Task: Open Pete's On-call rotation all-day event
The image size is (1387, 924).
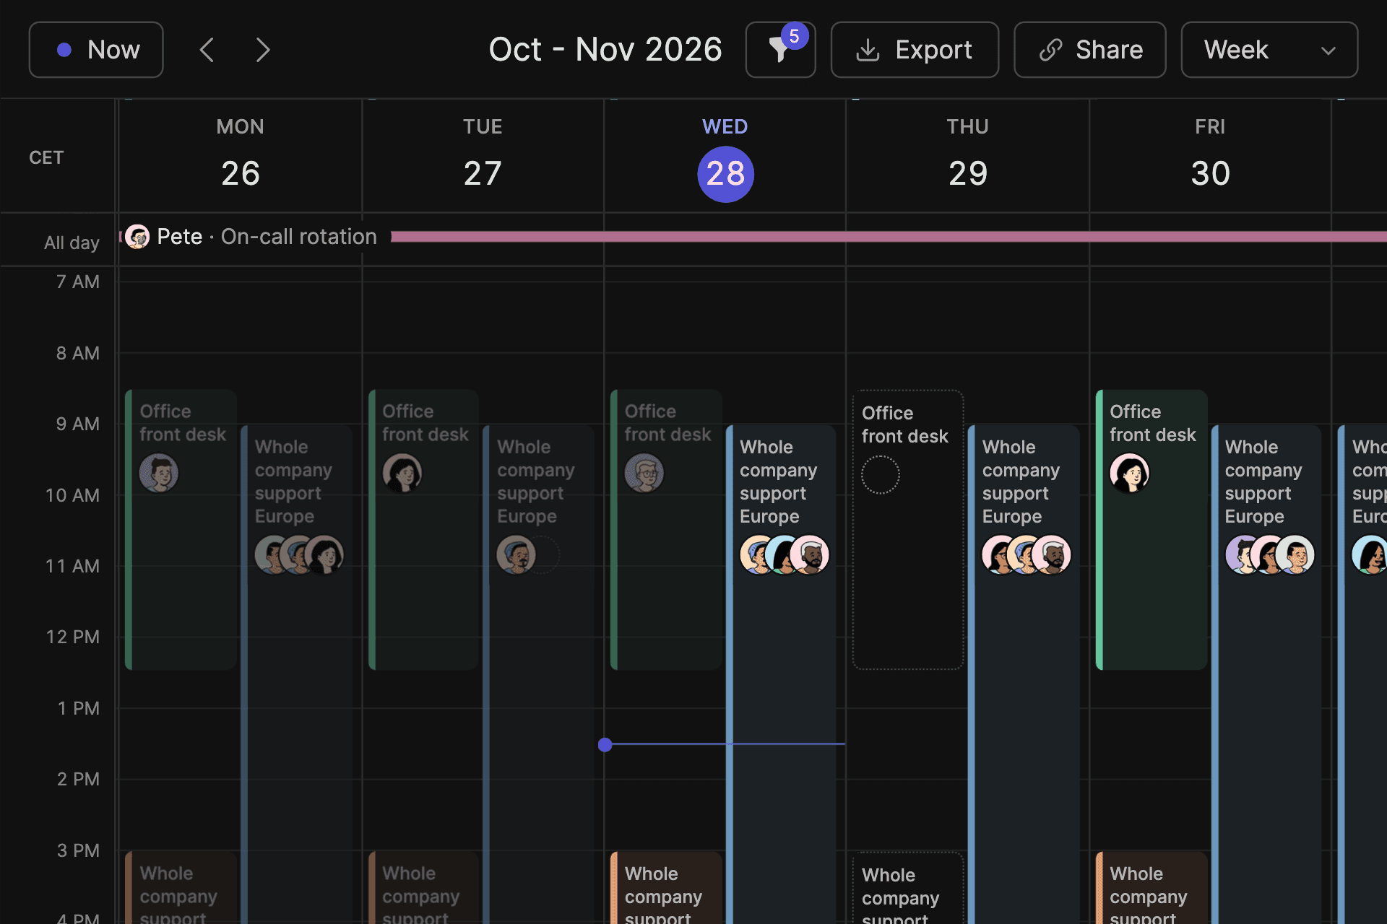Action: point(753,237)
